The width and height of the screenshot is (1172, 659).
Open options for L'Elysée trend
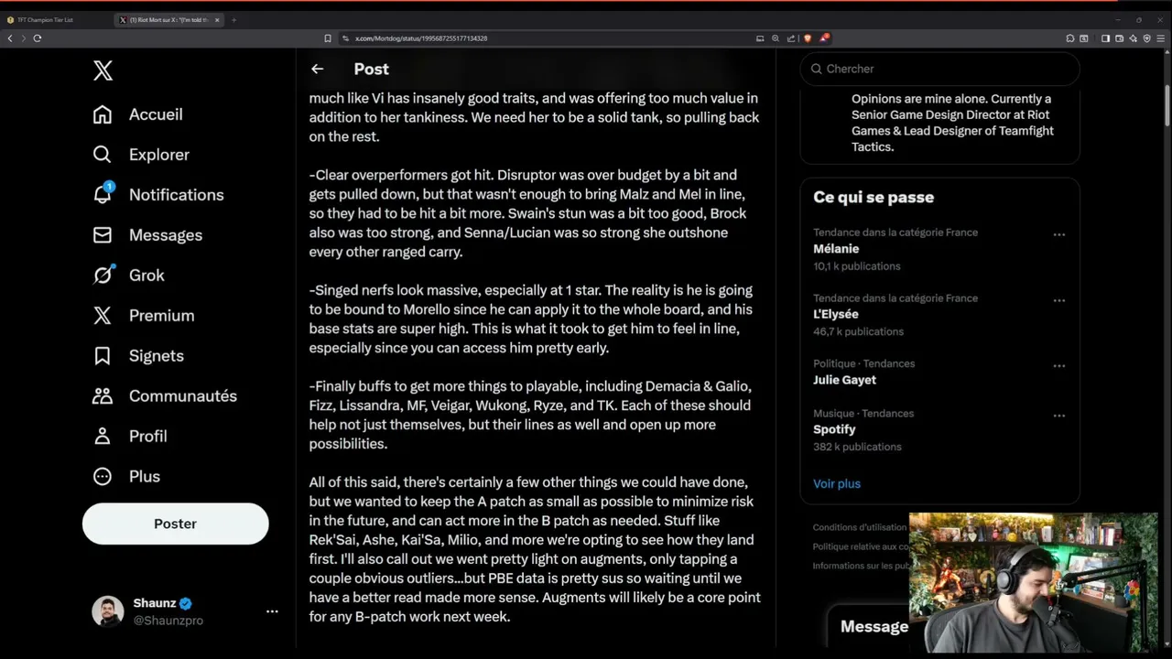(1059, 300)
